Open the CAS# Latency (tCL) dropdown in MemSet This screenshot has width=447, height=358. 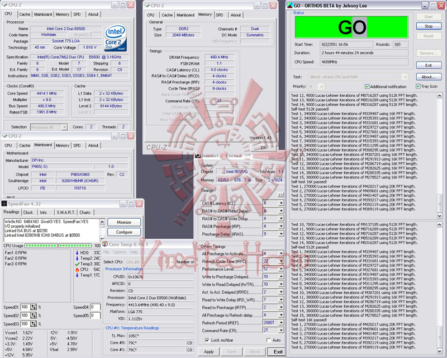(281, 203)
